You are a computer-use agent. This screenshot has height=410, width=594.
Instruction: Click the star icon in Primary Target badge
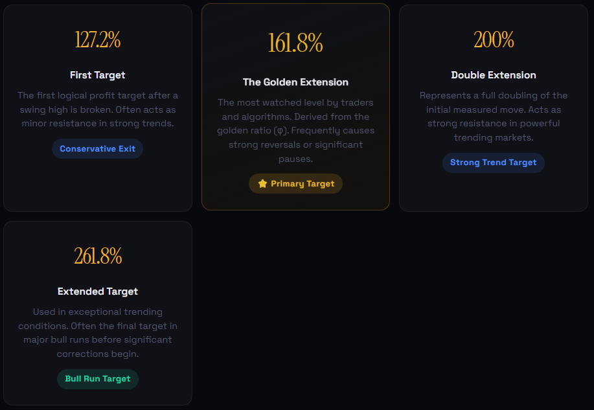pyautogui.click(x=262, y=184)
